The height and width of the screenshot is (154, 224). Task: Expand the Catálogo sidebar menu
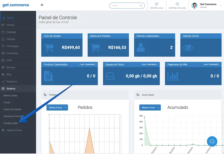click(x=18, y=32)
